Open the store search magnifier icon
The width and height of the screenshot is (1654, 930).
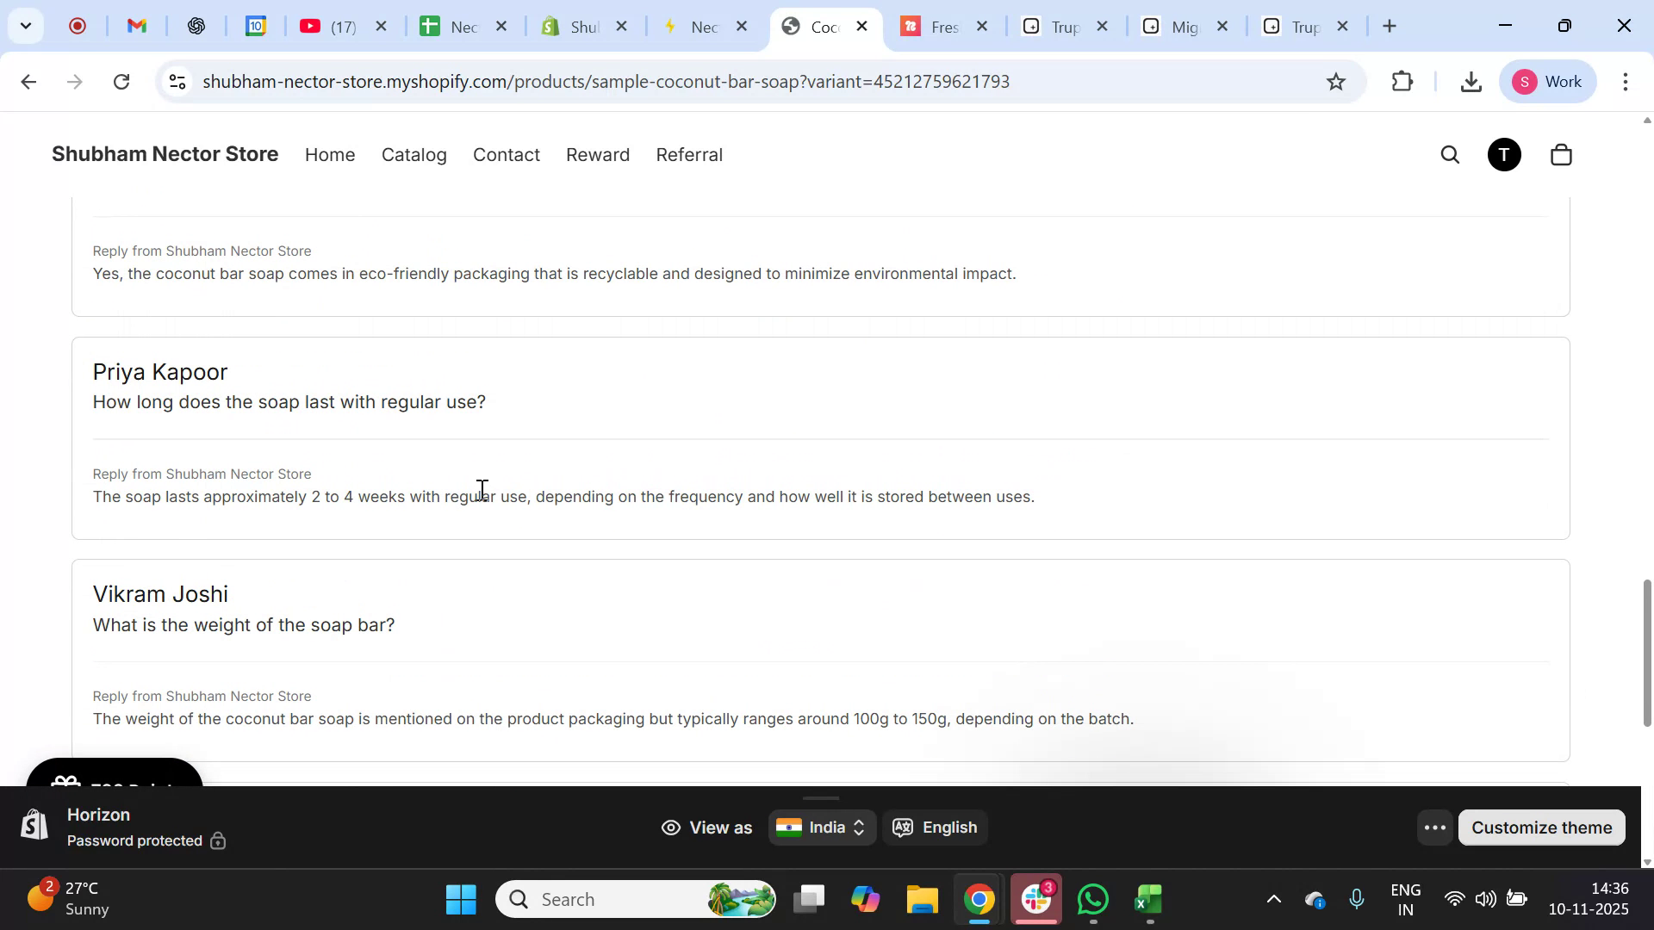(x=1451, y=155)
